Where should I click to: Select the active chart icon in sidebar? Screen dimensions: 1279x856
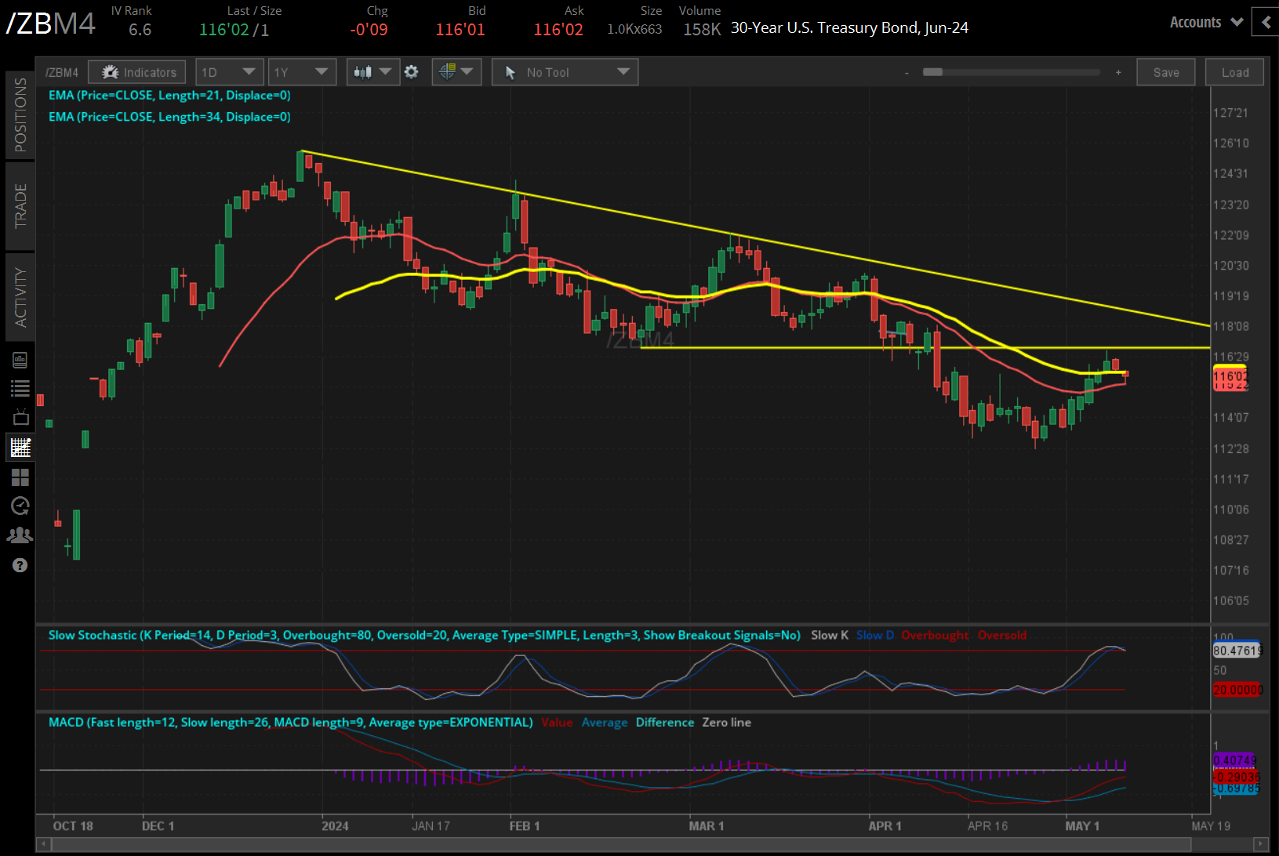click(x=20, y=447)
